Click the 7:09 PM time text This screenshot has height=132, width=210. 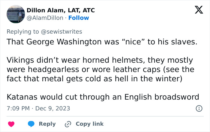click(x=18, y=108)
